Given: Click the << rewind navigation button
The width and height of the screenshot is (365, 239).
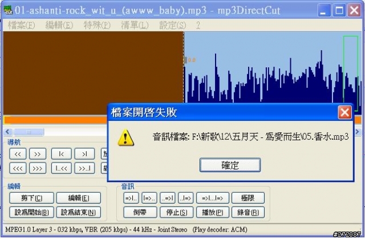Looking at the screenshot, I should pyautogui.click(x=18, y=154).
